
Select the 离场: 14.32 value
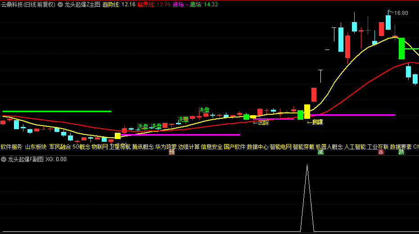click(204, 4)
